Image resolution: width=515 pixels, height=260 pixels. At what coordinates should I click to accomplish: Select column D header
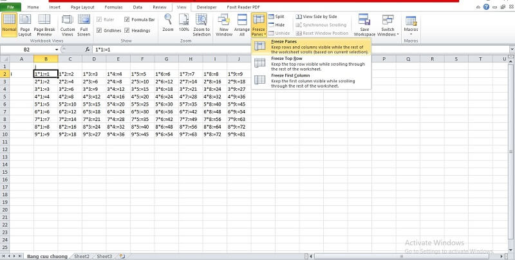[94, 59]
